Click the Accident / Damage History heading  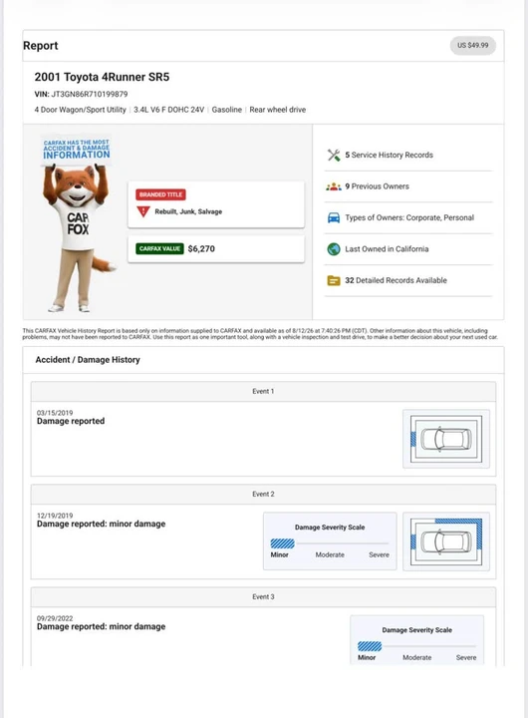88,360
